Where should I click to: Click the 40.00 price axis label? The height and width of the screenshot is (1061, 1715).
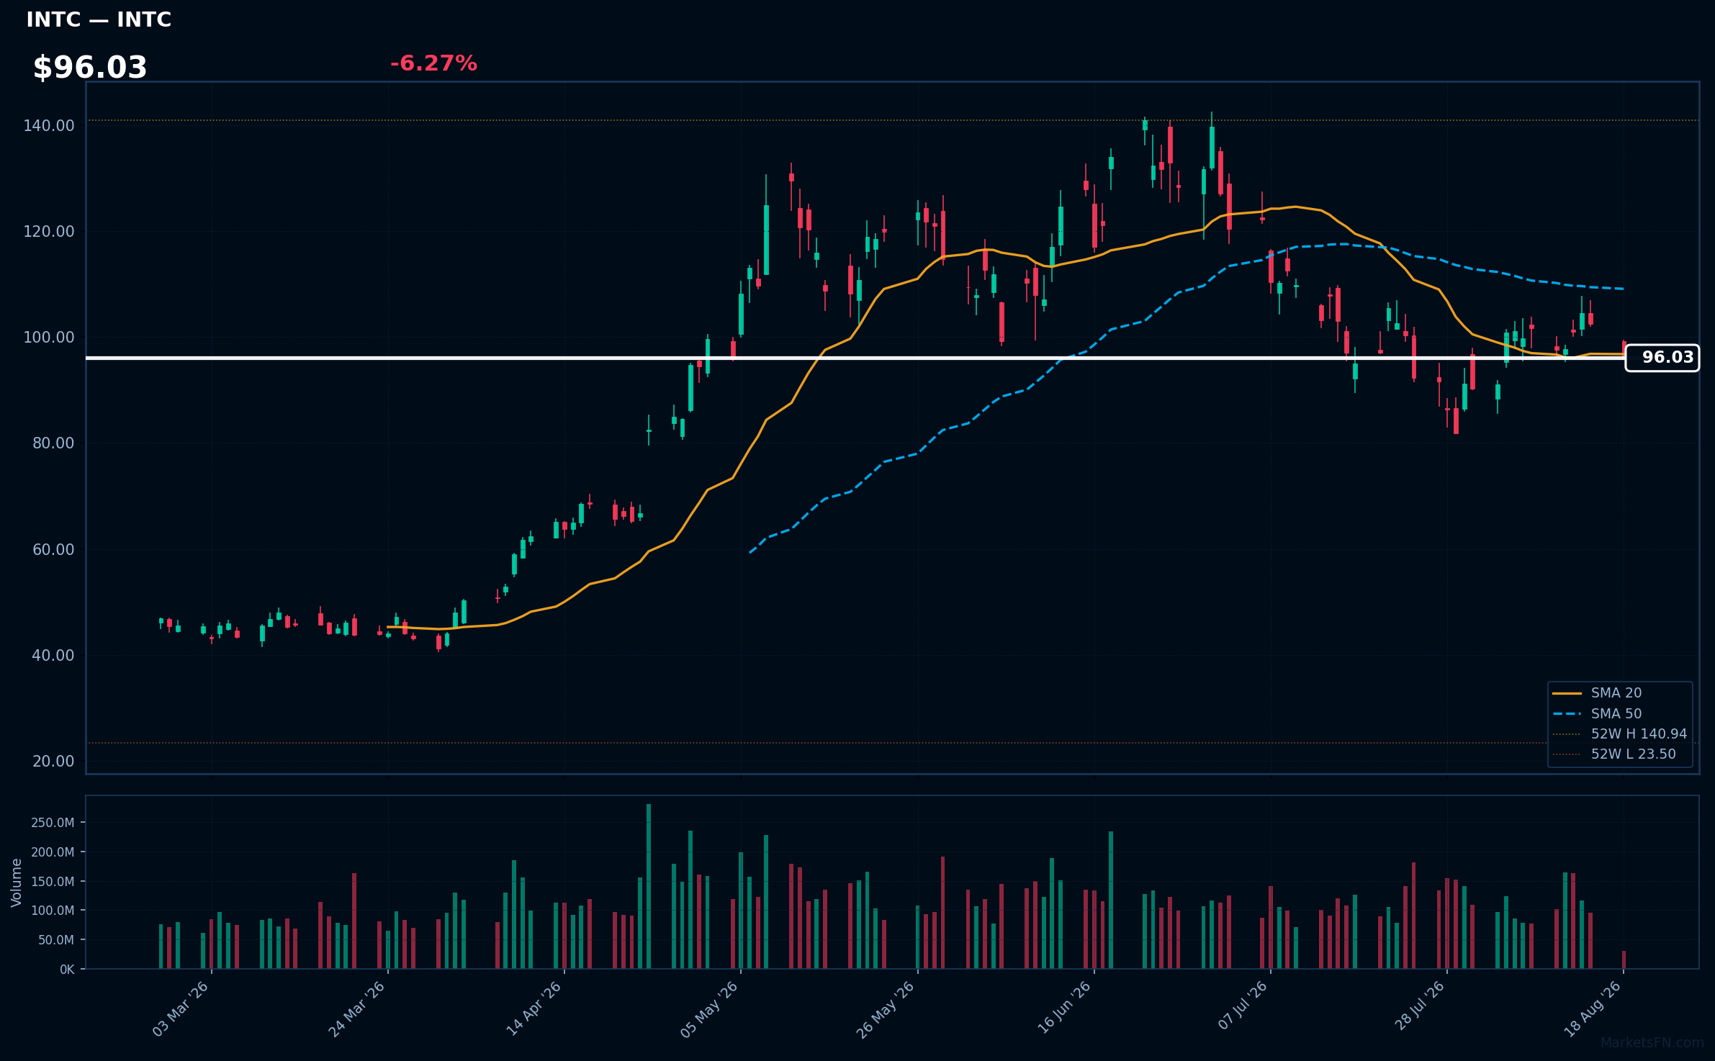coord(53,655)
